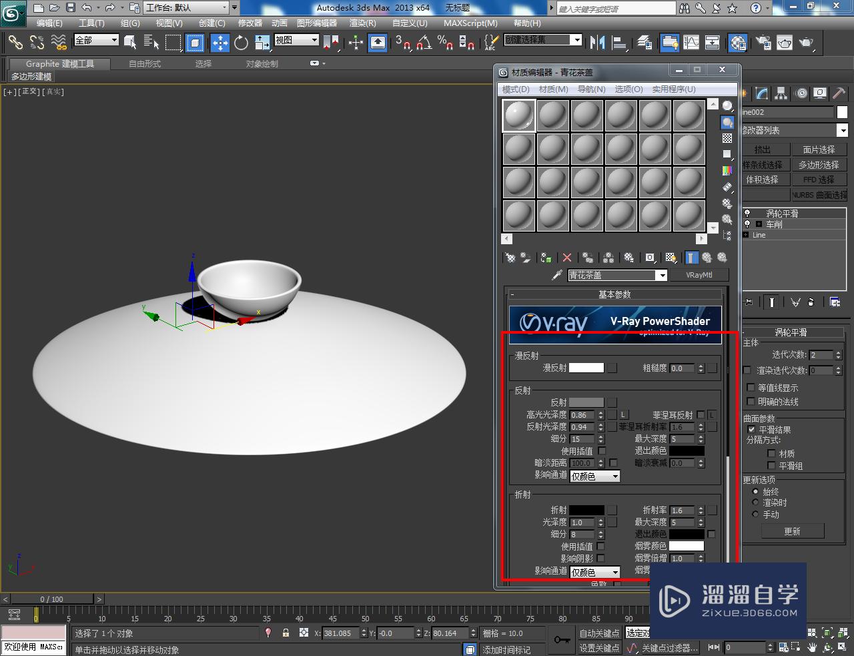Screen dimensions: 854x656
Task: Enable the 菲涅耳反射 checkbox
Action: click(x=700, y=415)
